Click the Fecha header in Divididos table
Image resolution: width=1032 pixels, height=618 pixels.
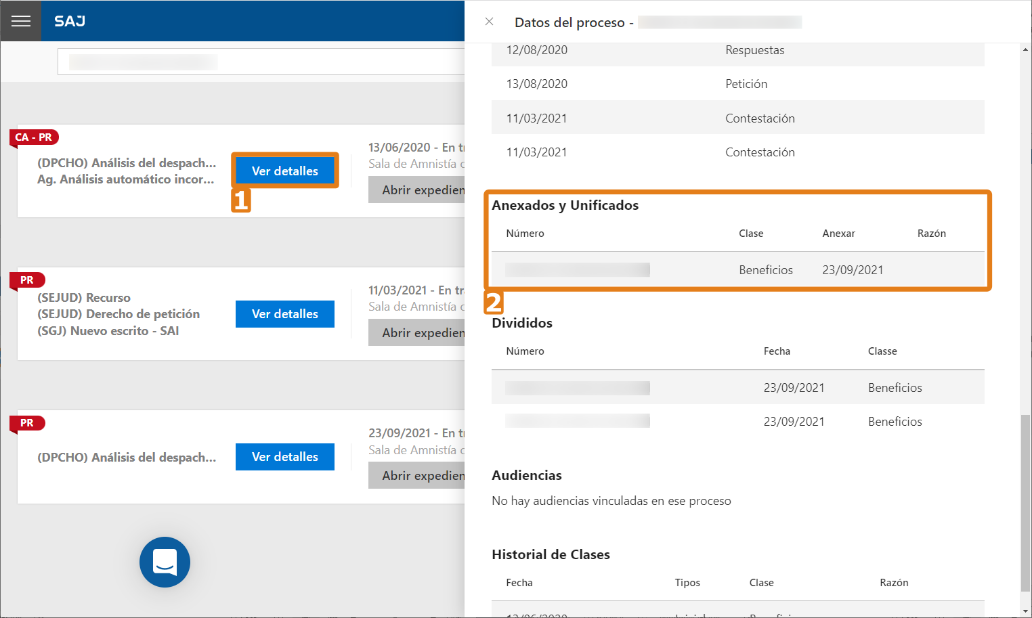click(x=777, y=351)
